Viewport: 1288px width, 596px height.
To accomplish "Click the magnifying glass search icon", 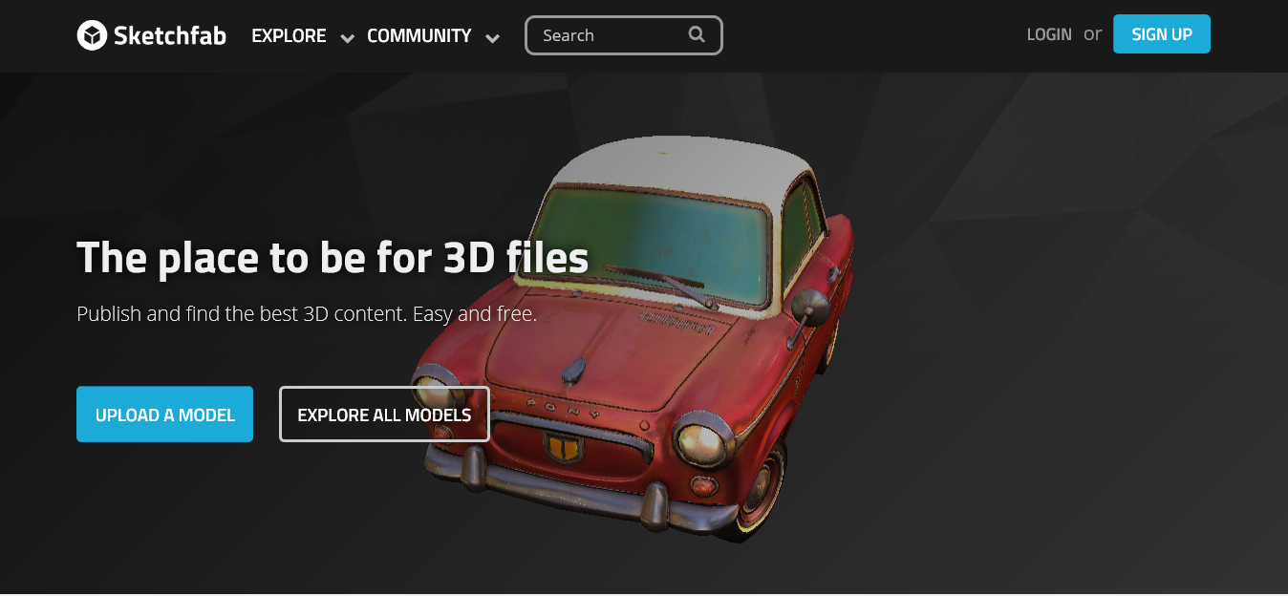I will [697, 35].
